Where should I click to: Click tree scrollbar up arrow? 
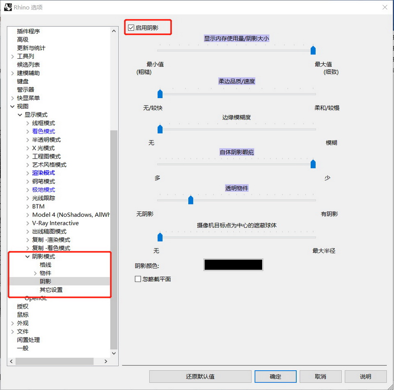coord(114,31)
